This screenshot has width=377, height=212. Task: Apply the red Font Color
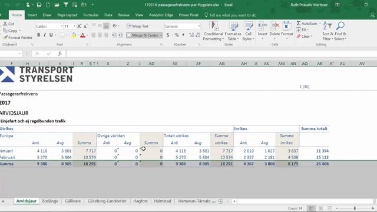coord(82,35)
